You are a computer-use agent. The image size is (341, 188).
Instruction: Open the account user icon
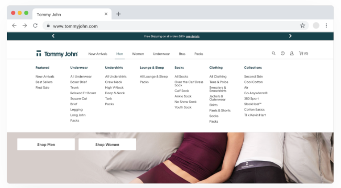(291, 53)
